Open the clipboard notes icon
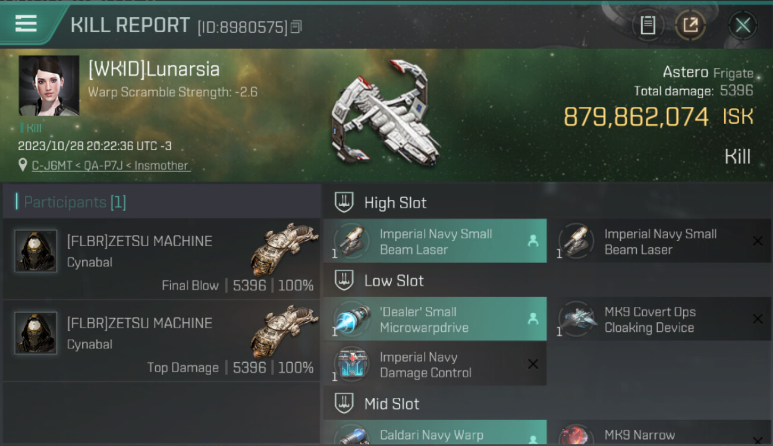The width and height of the screenshot is (773, 446). pyautogui.click(x=648, y=25)
